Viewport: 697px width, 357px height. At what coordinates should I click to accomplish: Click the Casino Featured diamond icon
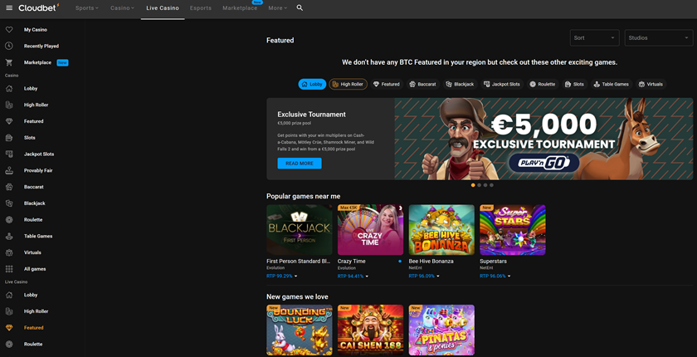coord(9,121)
